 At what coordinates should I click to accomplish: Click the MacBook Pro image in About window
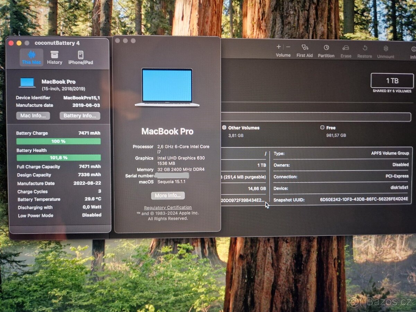click(x=167, y=87)
